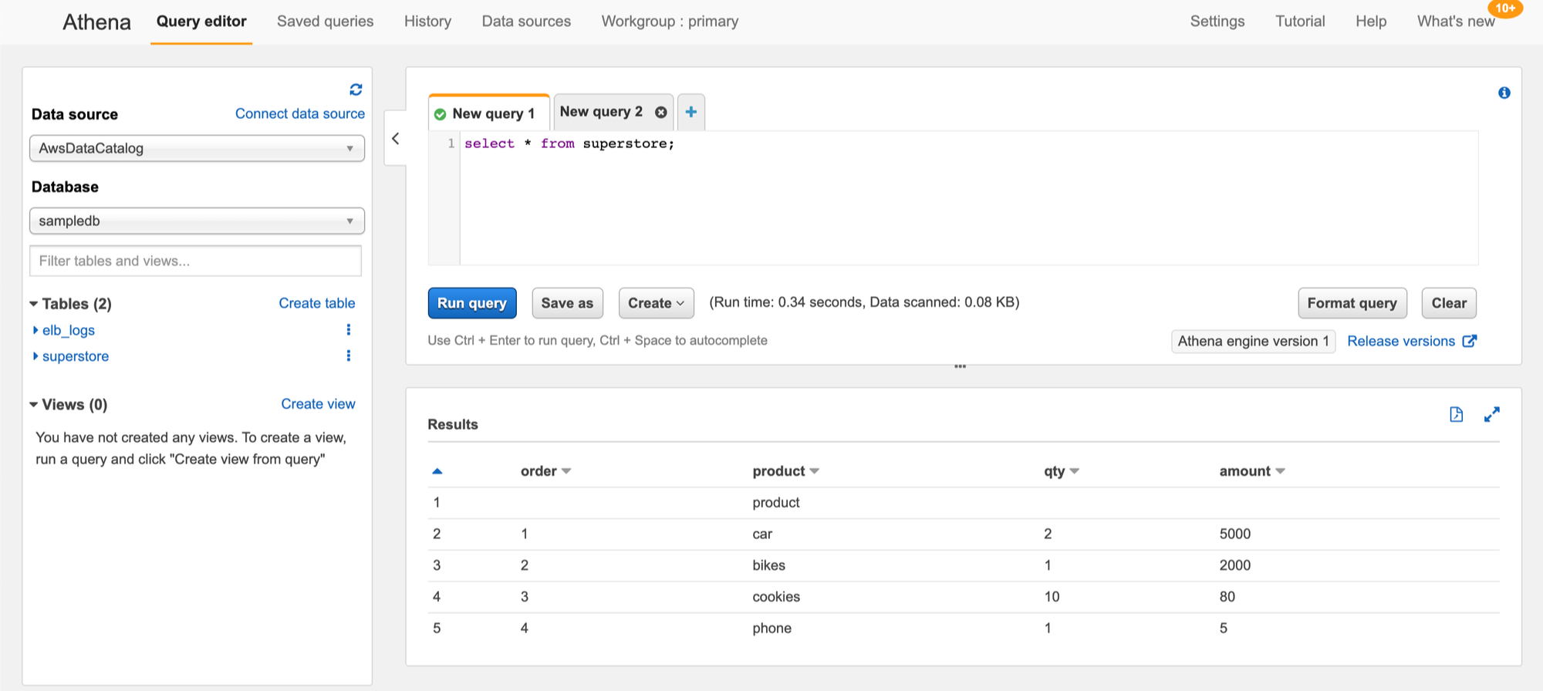Screen dimensions: 1543x691
Task: Click the run time and data scanned text
Action: coord(864,302)
